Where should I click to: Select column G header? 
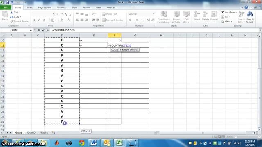pos(135,36)
